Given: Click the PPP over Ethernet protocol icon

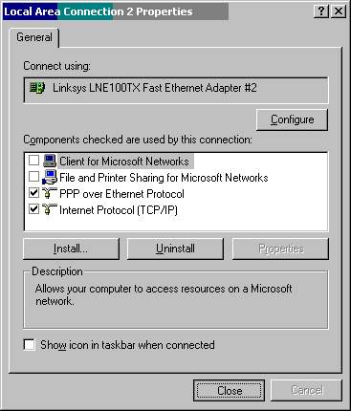Looking at the screenshot, I should [x=49, y=194].
